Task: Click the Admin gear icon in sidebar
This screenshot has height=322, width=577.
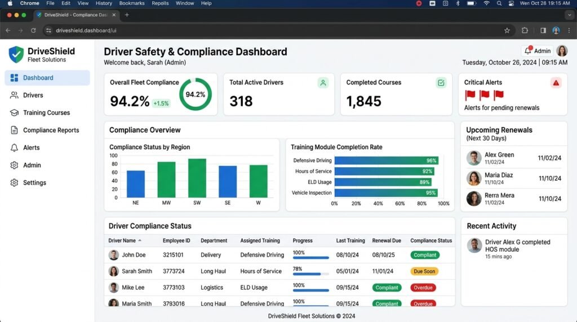Action: pyautogui.click(x=14, y=165)
